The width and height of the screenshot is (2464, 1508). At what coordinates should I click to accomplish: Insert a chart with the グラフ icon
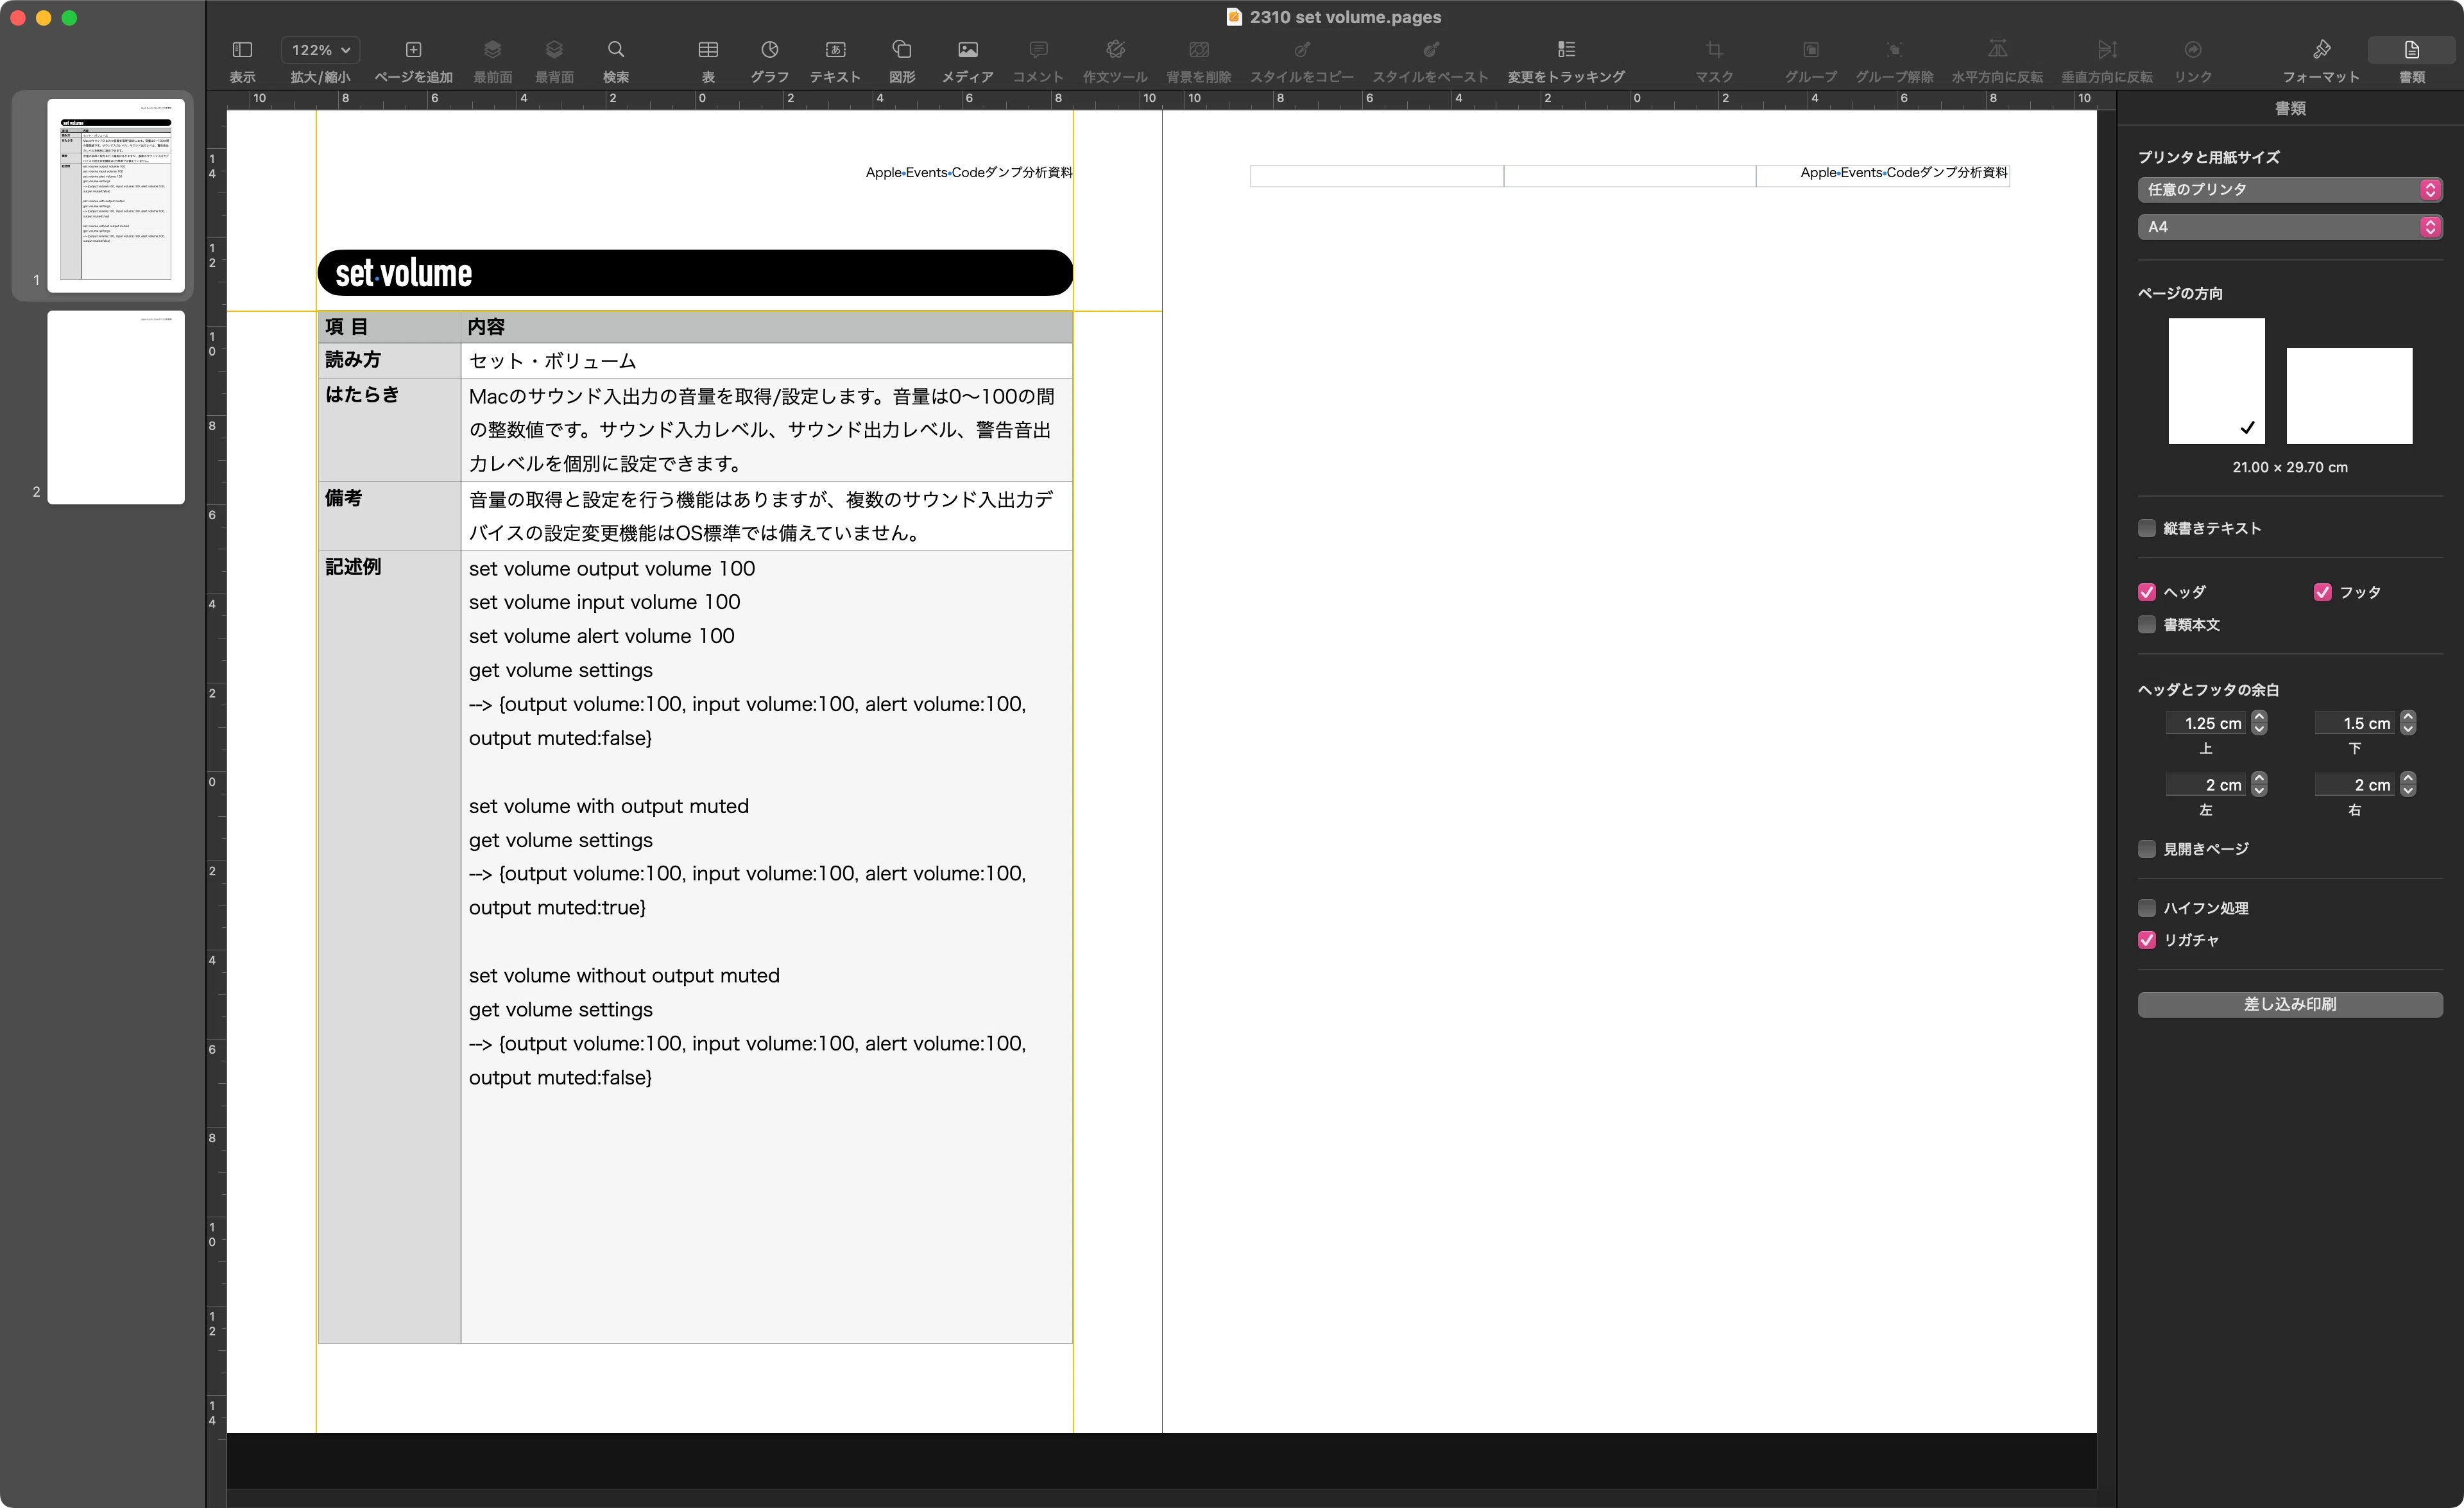click(x=769, y=50)
